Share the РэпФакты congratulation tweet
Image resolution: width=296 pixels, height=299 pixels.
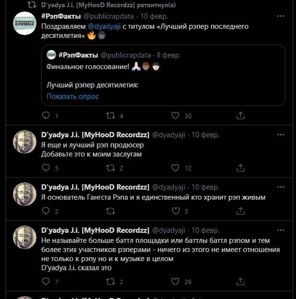click(239, 116)
